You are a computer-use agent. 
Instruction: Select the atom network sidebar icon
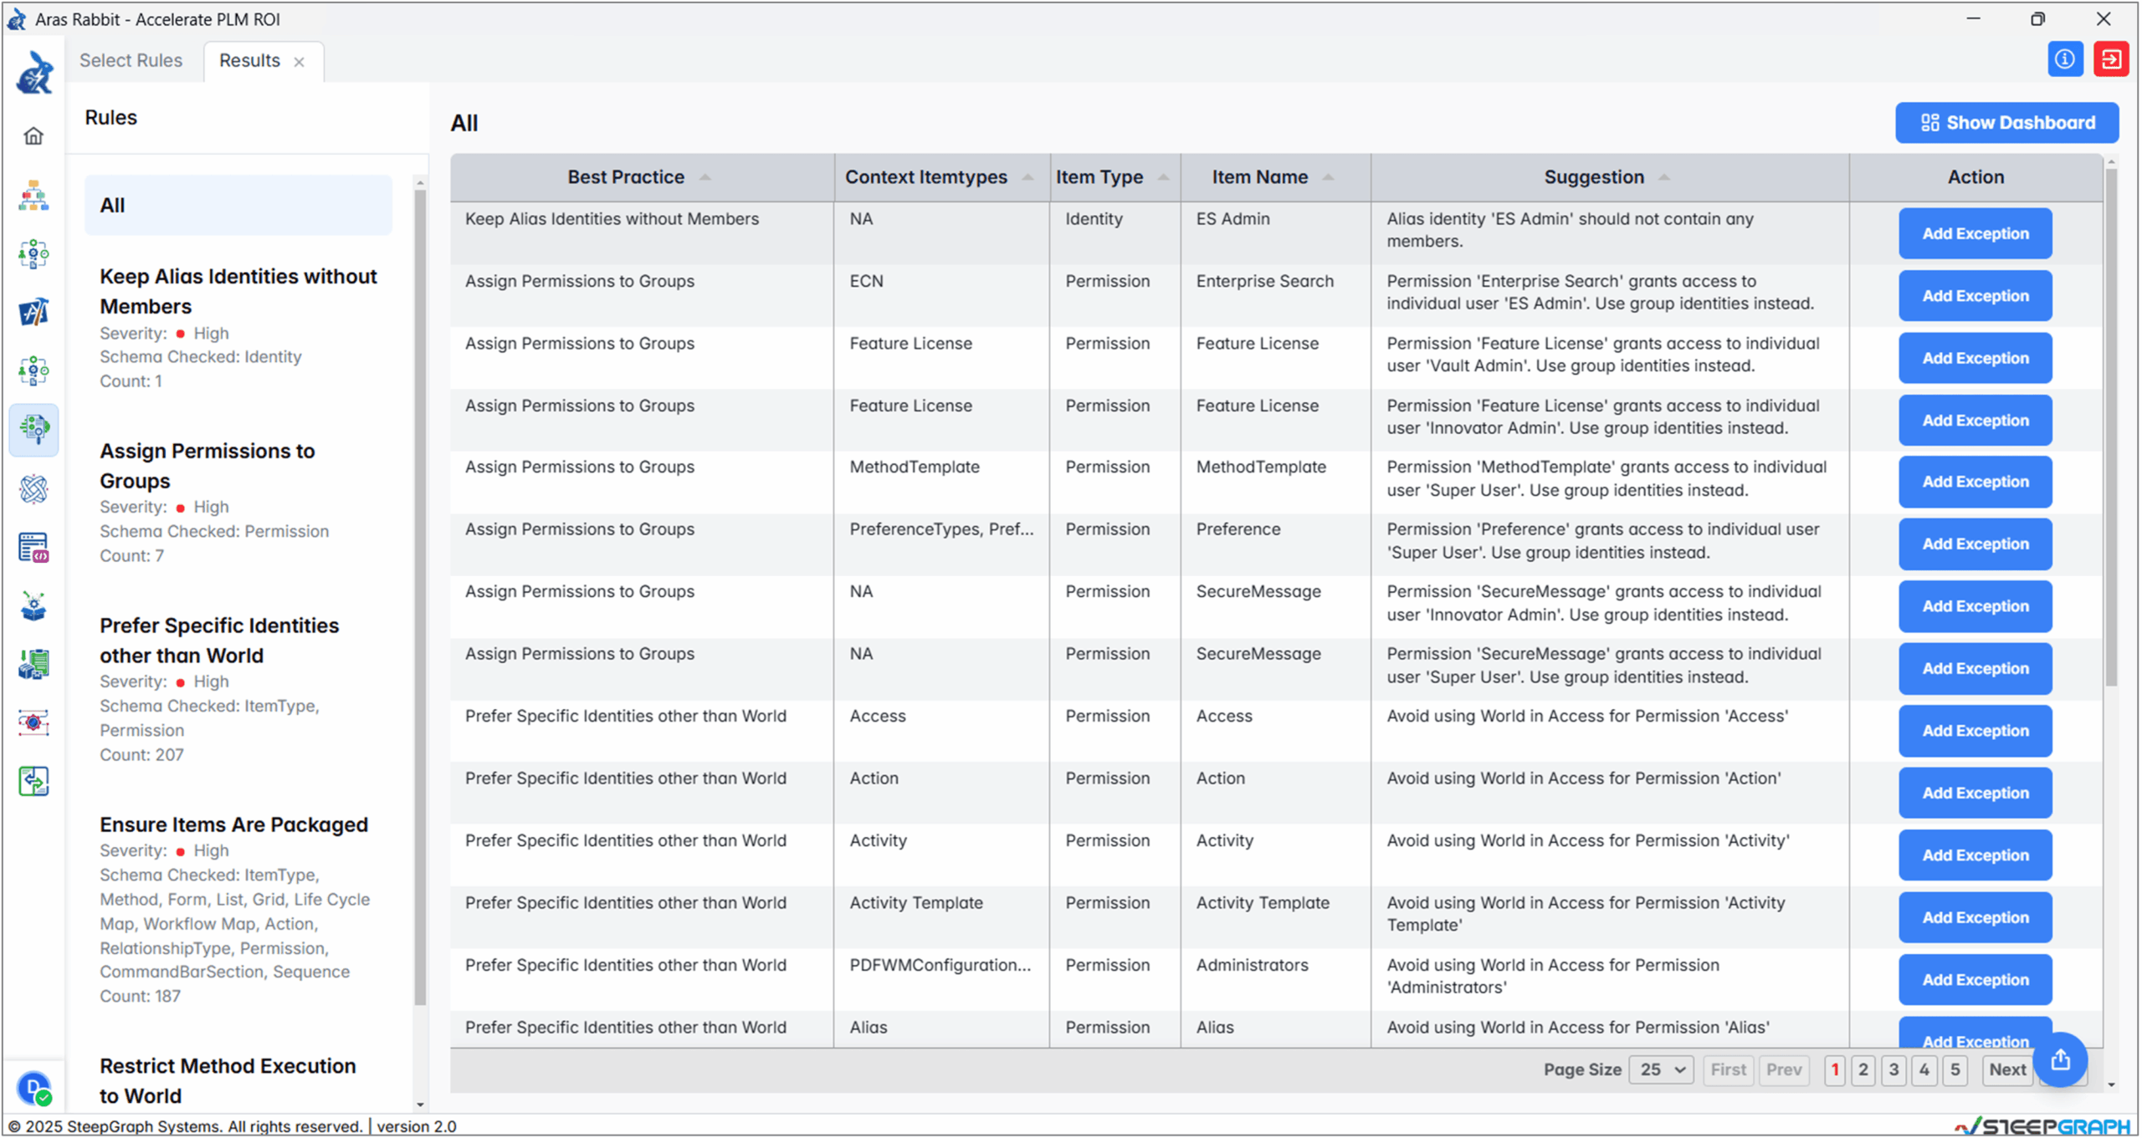click(x=33, y=489)
